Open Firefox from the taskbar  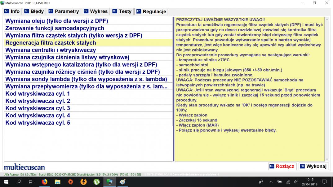(x=44, y=182)
